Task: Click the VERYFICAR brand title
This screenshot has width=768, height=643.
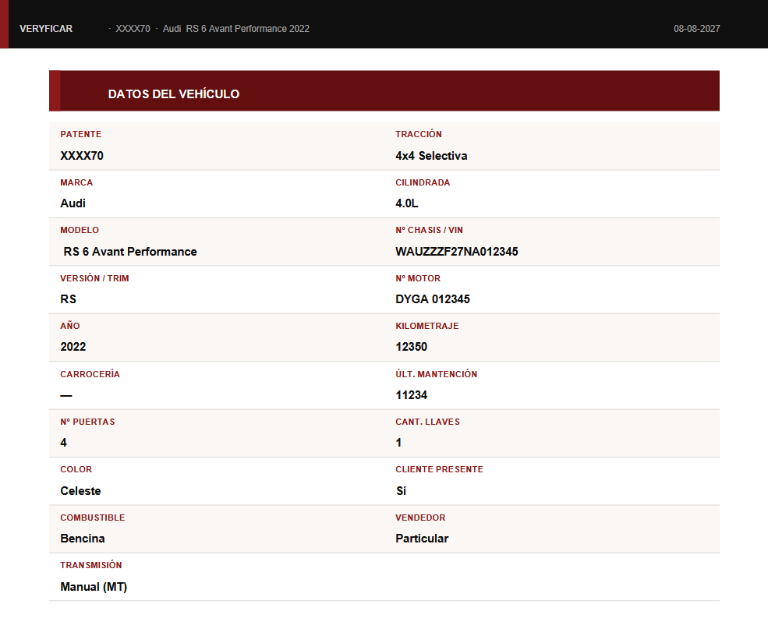Action: click(46, 29)
